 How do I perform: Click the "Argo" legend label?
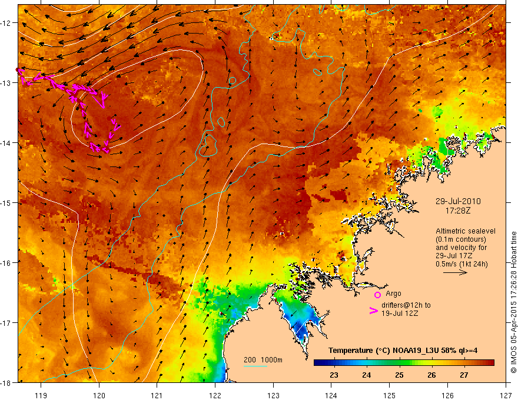[x=393, y=294]
